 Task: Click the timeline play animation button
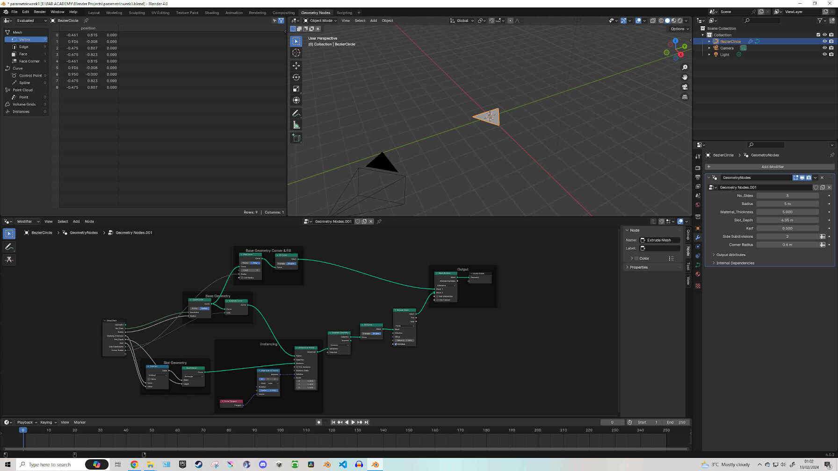353,422
